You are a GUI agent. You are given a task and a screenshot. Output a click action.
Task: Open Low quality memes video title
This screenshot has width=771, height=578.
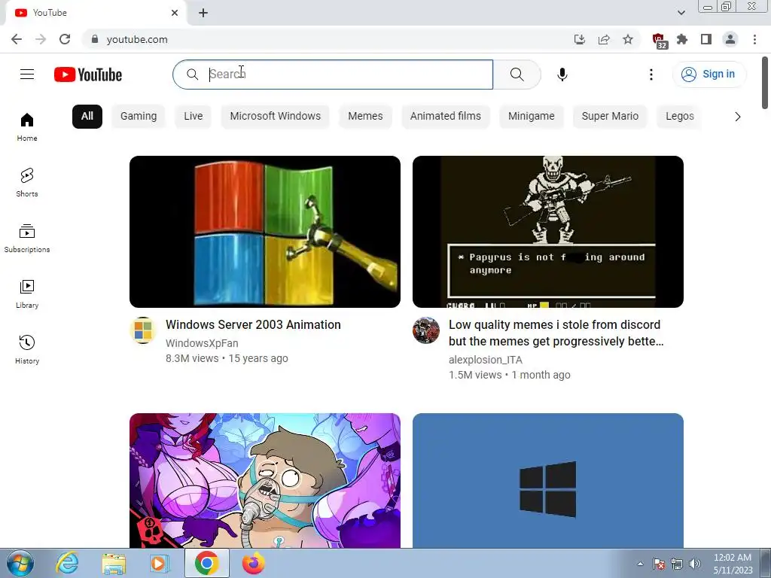[556, 333]
